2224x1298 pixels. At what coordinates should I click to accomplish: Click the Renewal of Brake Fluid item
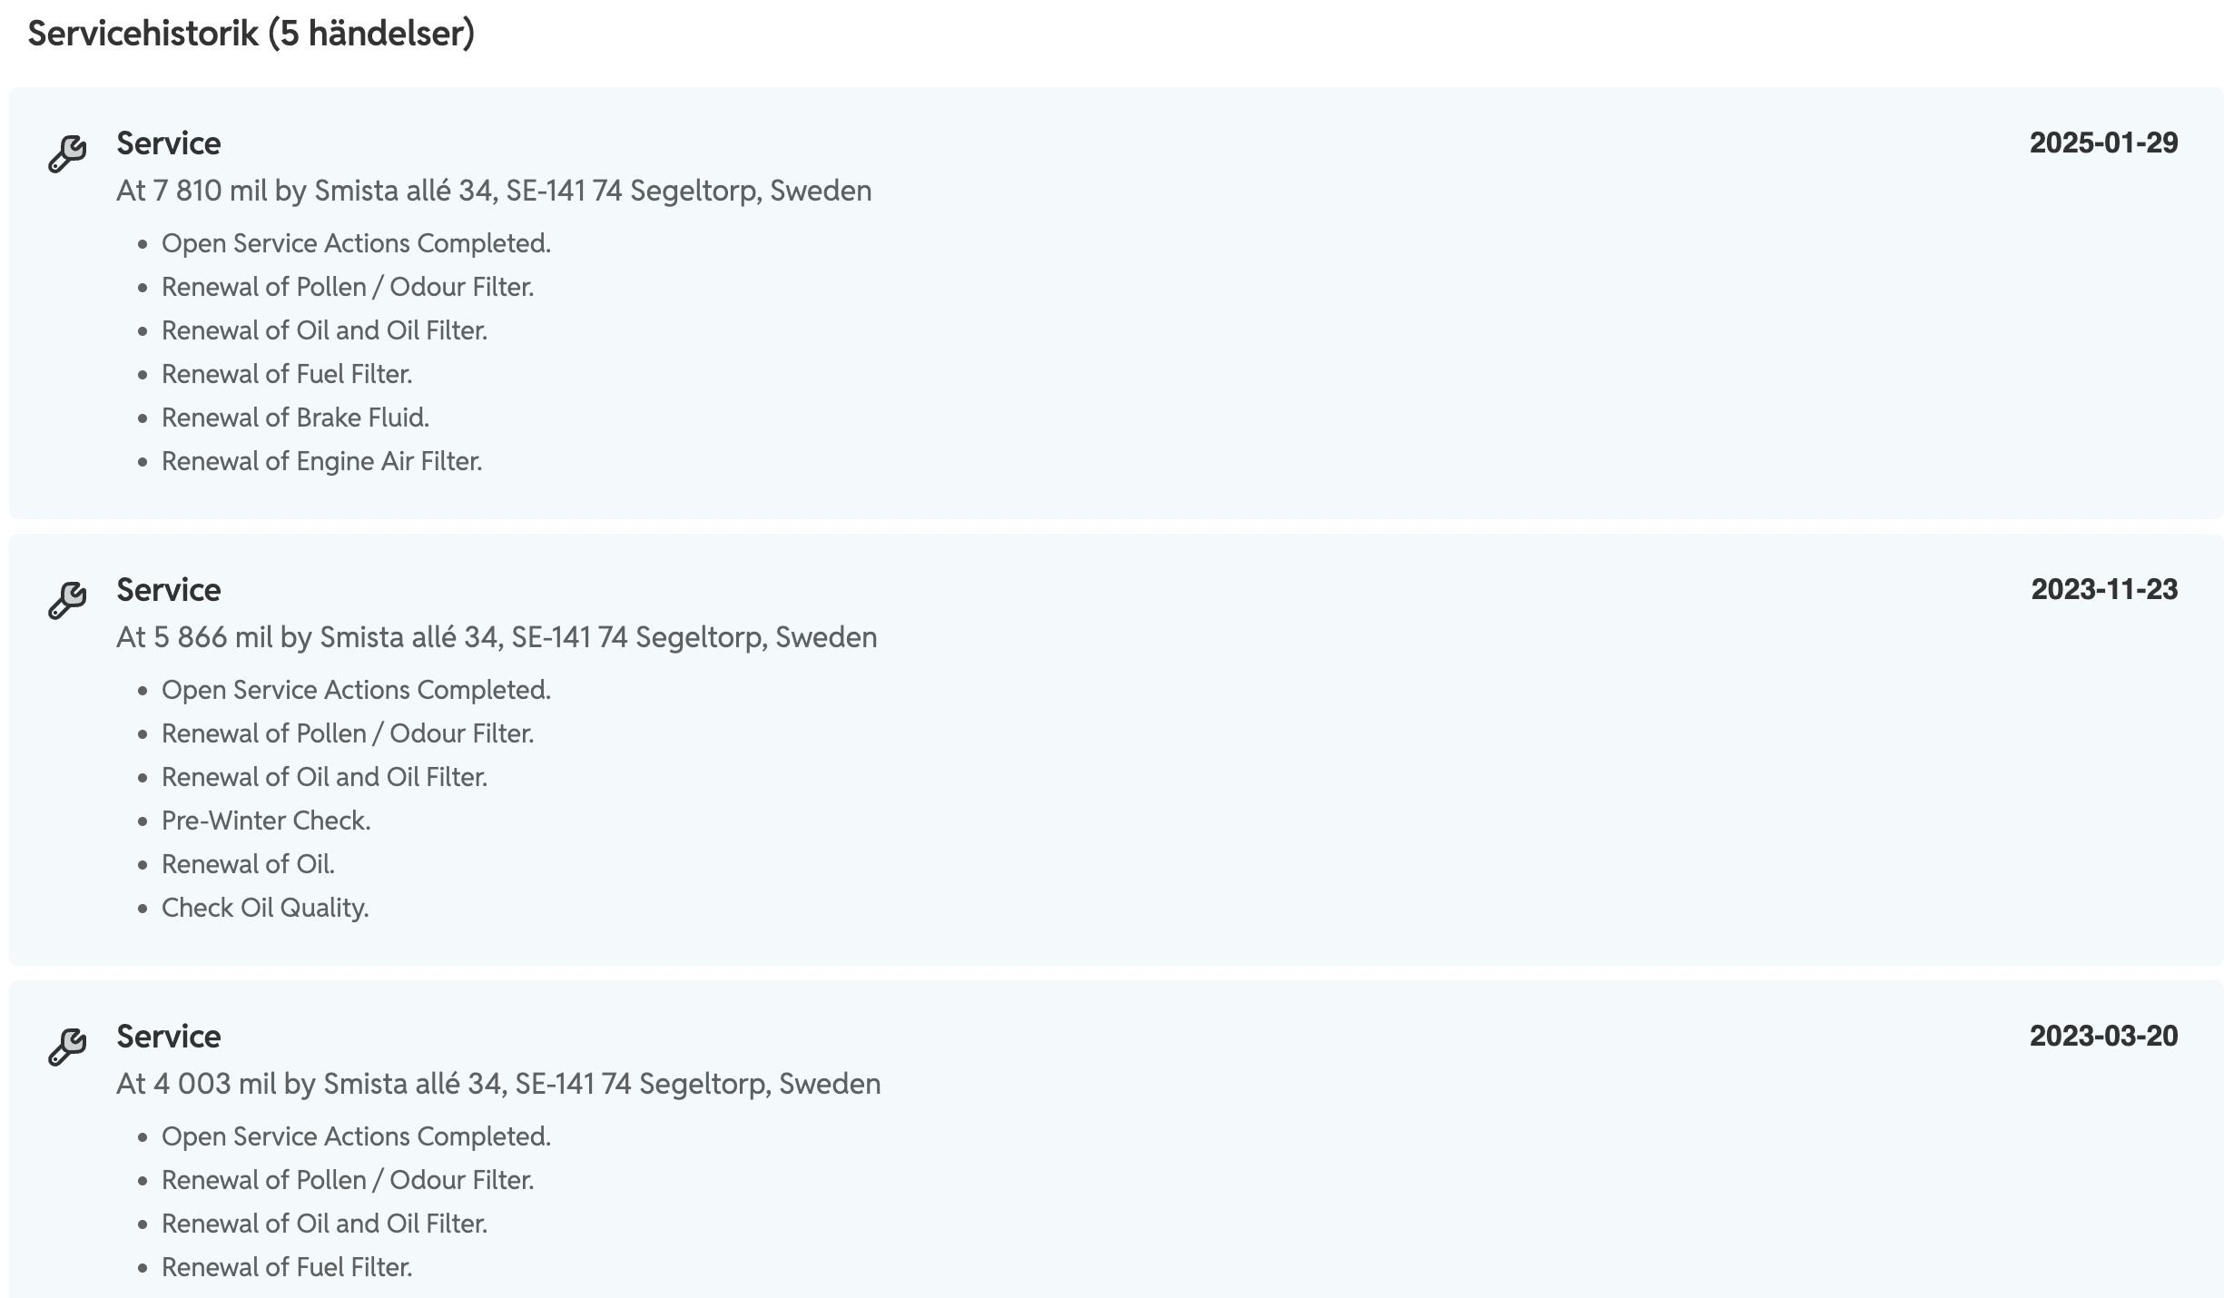(295, 418)
